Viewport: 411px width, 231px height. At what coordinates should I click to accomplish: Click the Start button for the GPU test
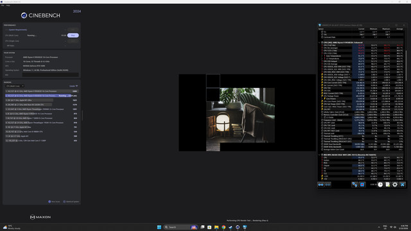(x=73, y=30)
